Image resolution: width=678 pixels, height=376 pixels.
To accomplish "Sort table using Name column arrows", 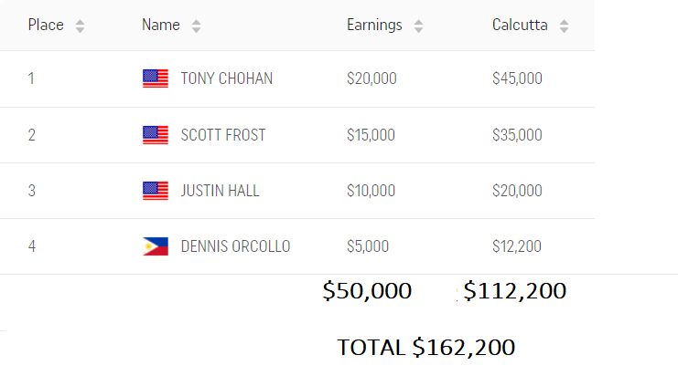I will (196, 26).
